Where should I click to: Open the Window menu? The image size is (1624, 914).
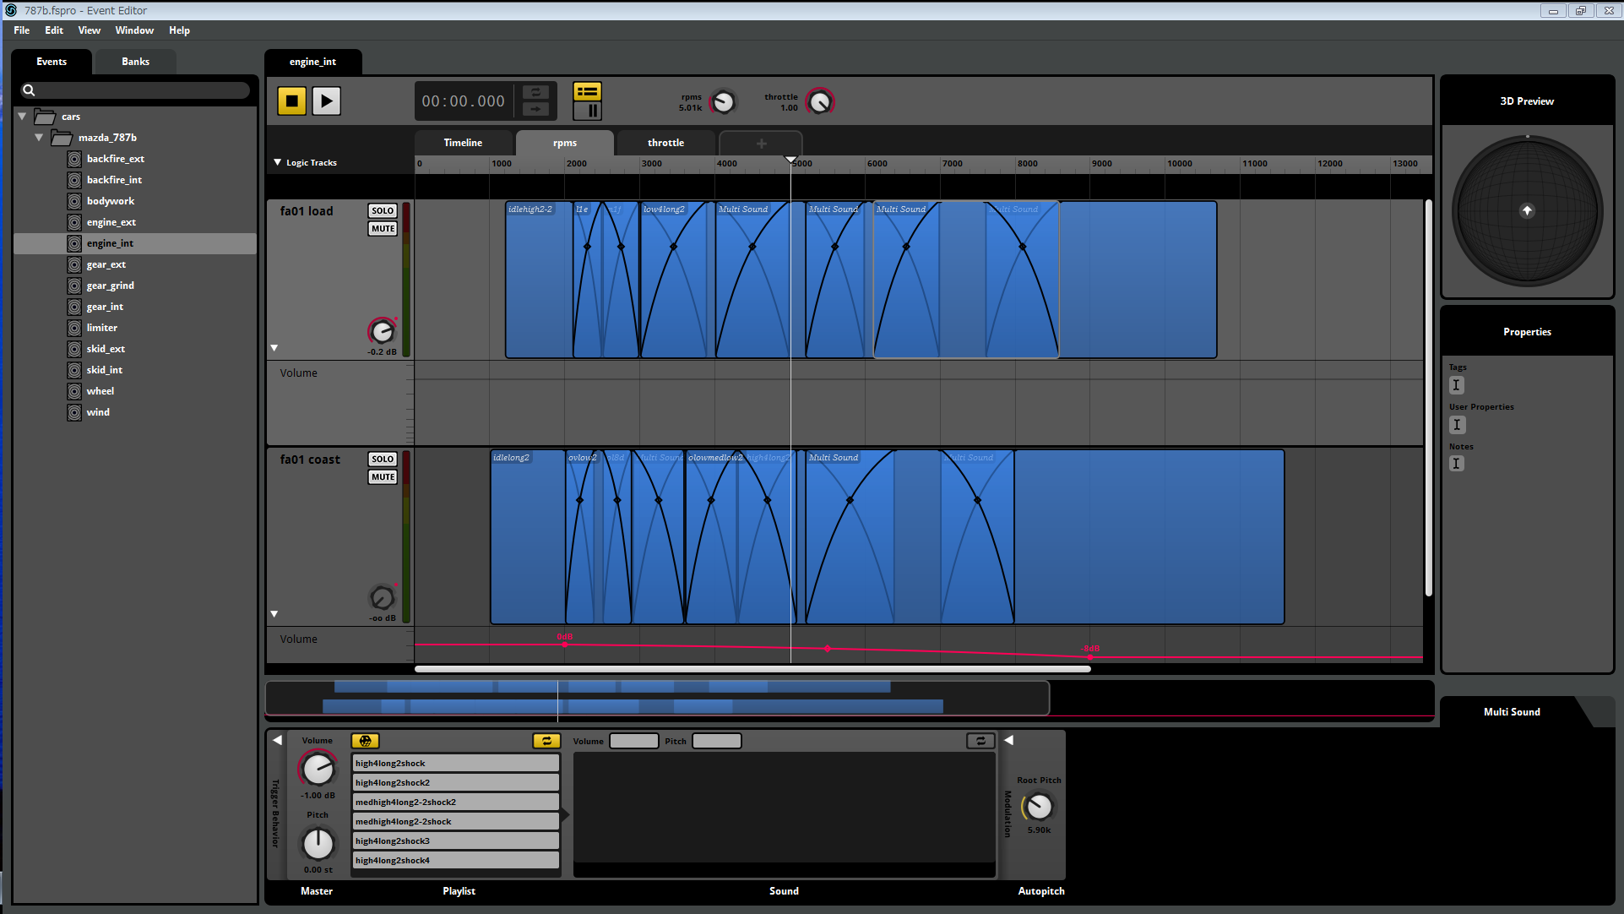[x=134, y=30]
